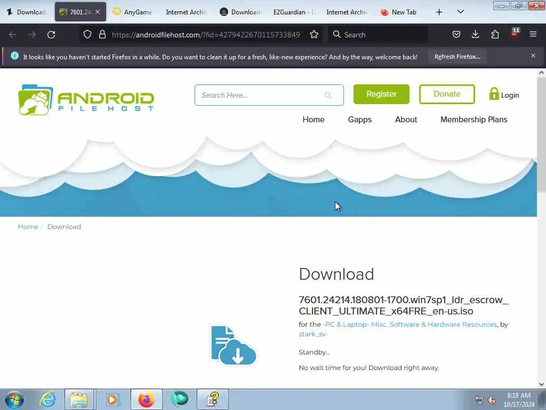Switch to the first Download tab
Viewport: 546px width, 410px height.
(27, 12)
